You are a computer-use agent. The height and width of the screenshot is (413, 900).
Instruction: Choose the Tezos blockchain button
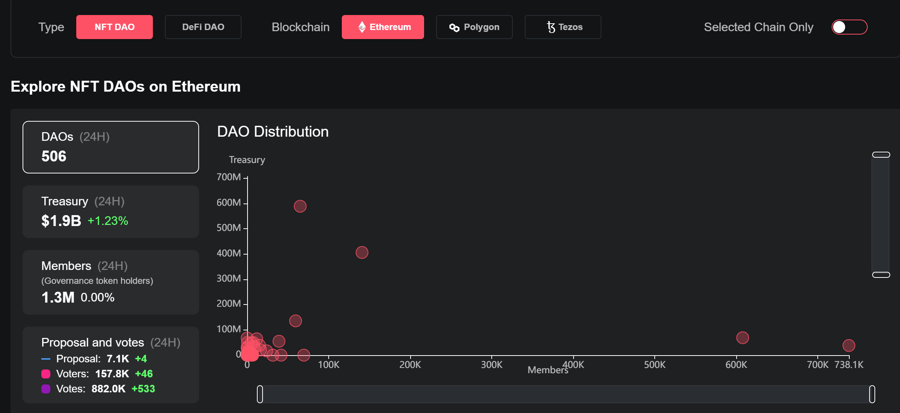(x=563, y=27)
